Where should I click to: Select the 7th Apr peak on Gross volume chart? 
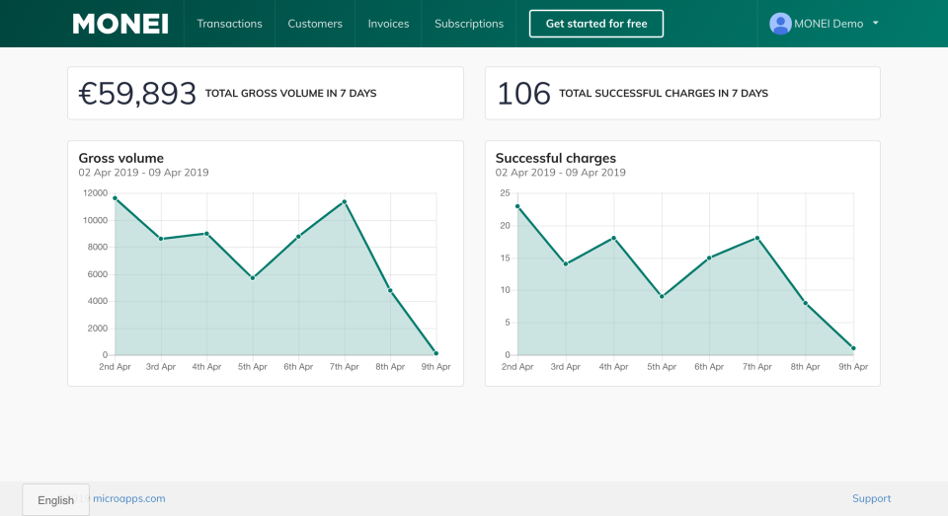click(x=344, y=202)
